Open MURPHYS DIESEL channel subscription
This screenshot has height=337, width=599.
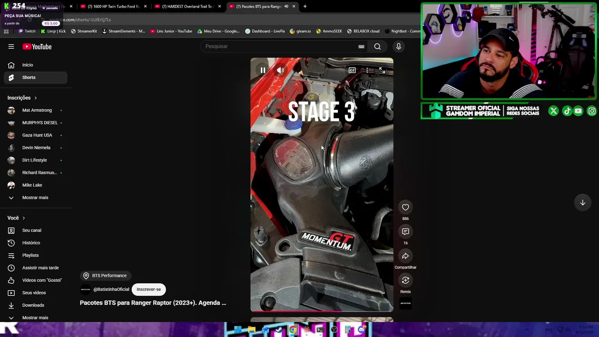point(35,123)
